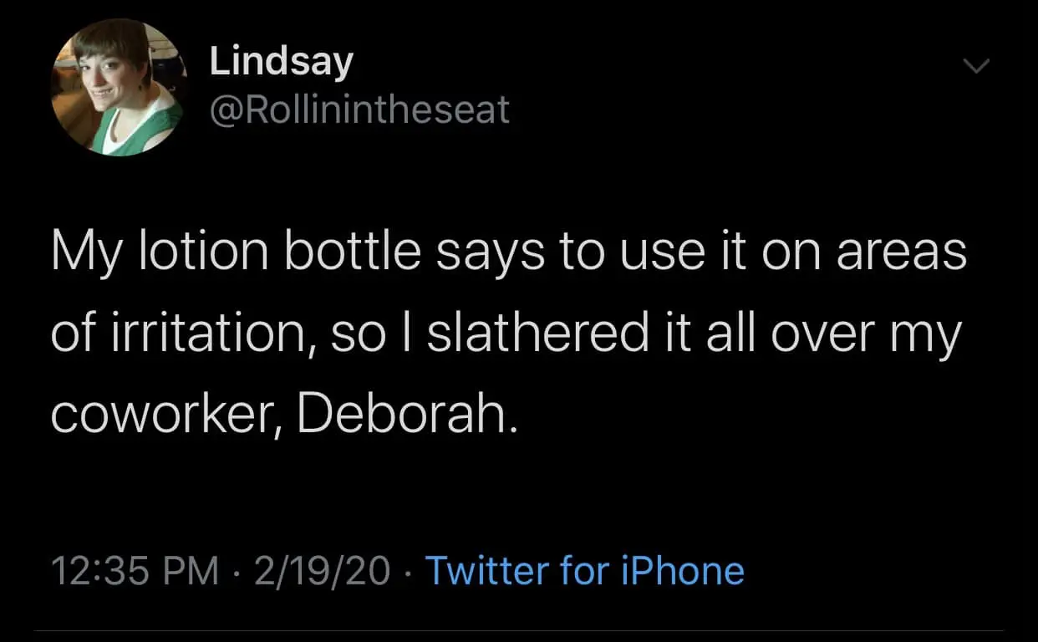Image resolution: width=1038 pixels, height=642 pixels.
Task: Click the 2/19/20 tweet date
Action: tap(321, 572)
